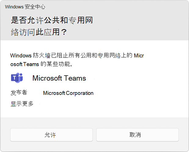Expand the 显示更多 details section

click(x=22, y=104)
